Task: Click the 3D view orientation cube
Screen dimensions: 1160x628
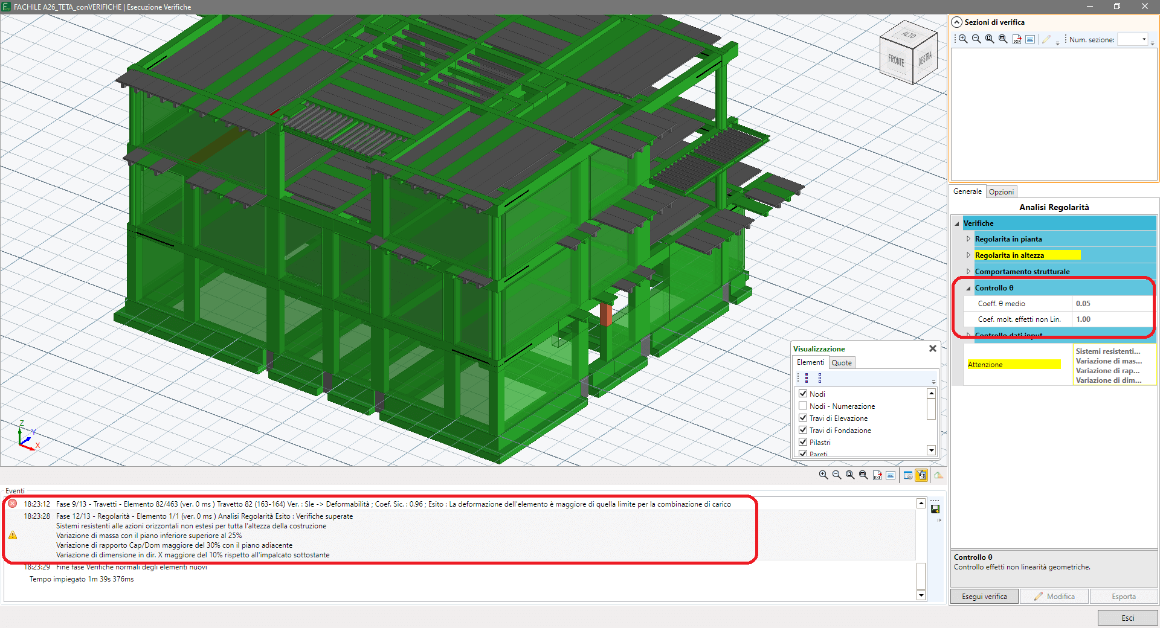Action: coord(908,53)
